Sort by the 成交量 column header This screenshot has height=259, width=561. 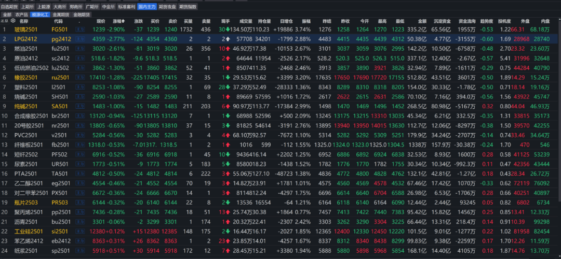click(246, 21)
